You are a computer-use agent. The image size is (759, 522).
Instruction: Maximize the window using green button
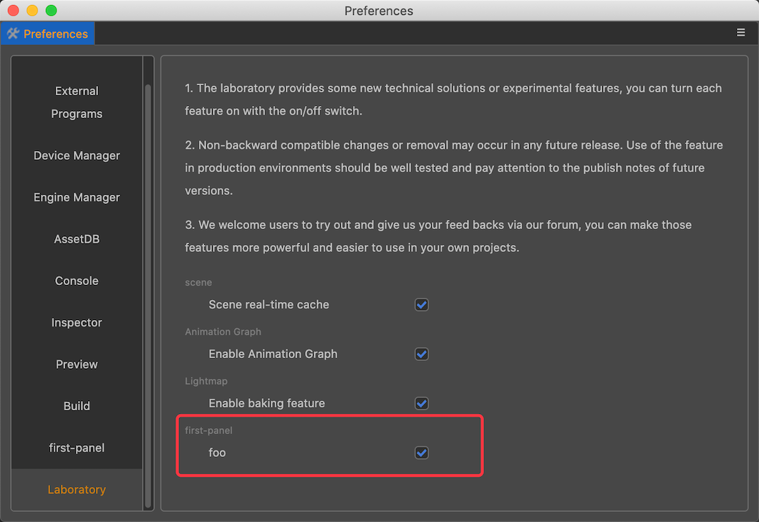(x=51, y=11)
